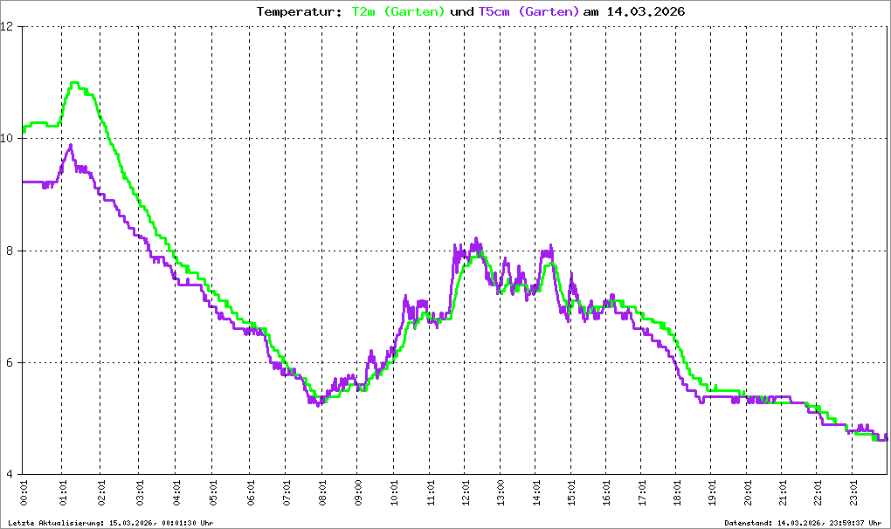
Task: Click the 6 value on the y-axis
Action: [11, 362]
